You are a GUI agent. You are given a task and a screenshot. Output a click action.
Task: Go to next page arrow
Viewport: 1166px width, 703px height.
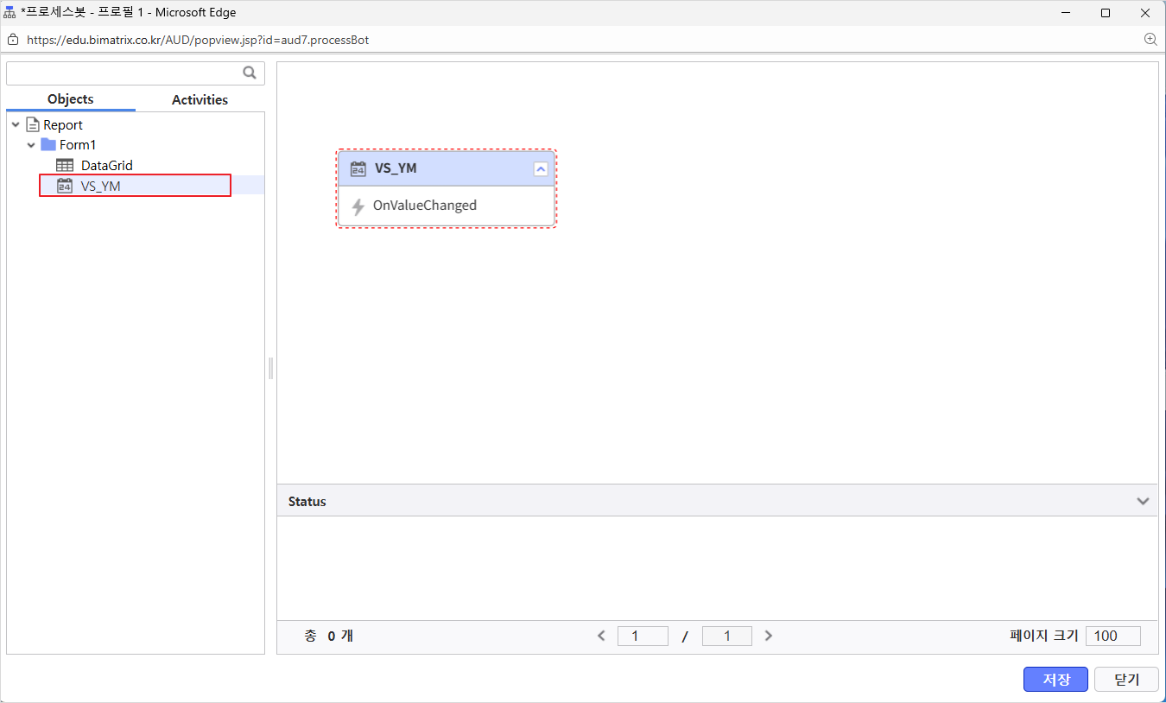point(769,636)
